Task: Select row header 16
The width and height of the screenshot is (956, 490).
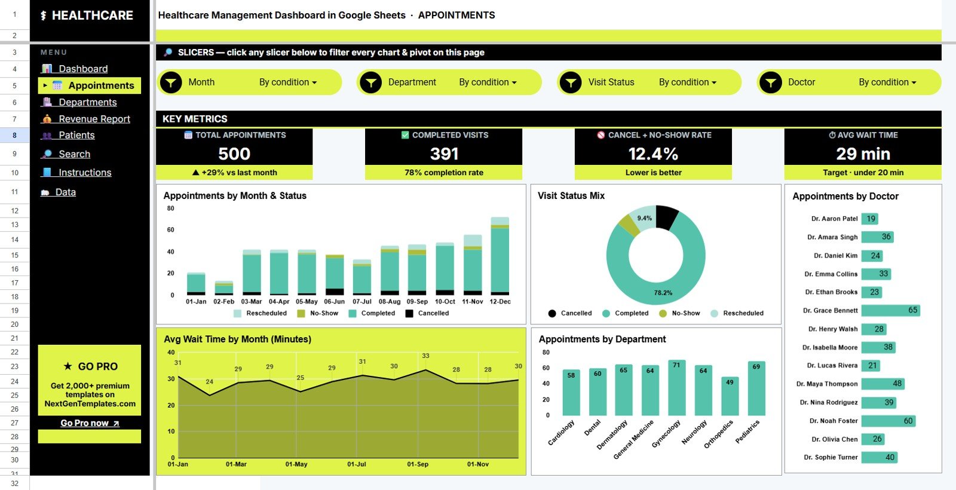Action: pyautogui.click(x=14, y=269)
